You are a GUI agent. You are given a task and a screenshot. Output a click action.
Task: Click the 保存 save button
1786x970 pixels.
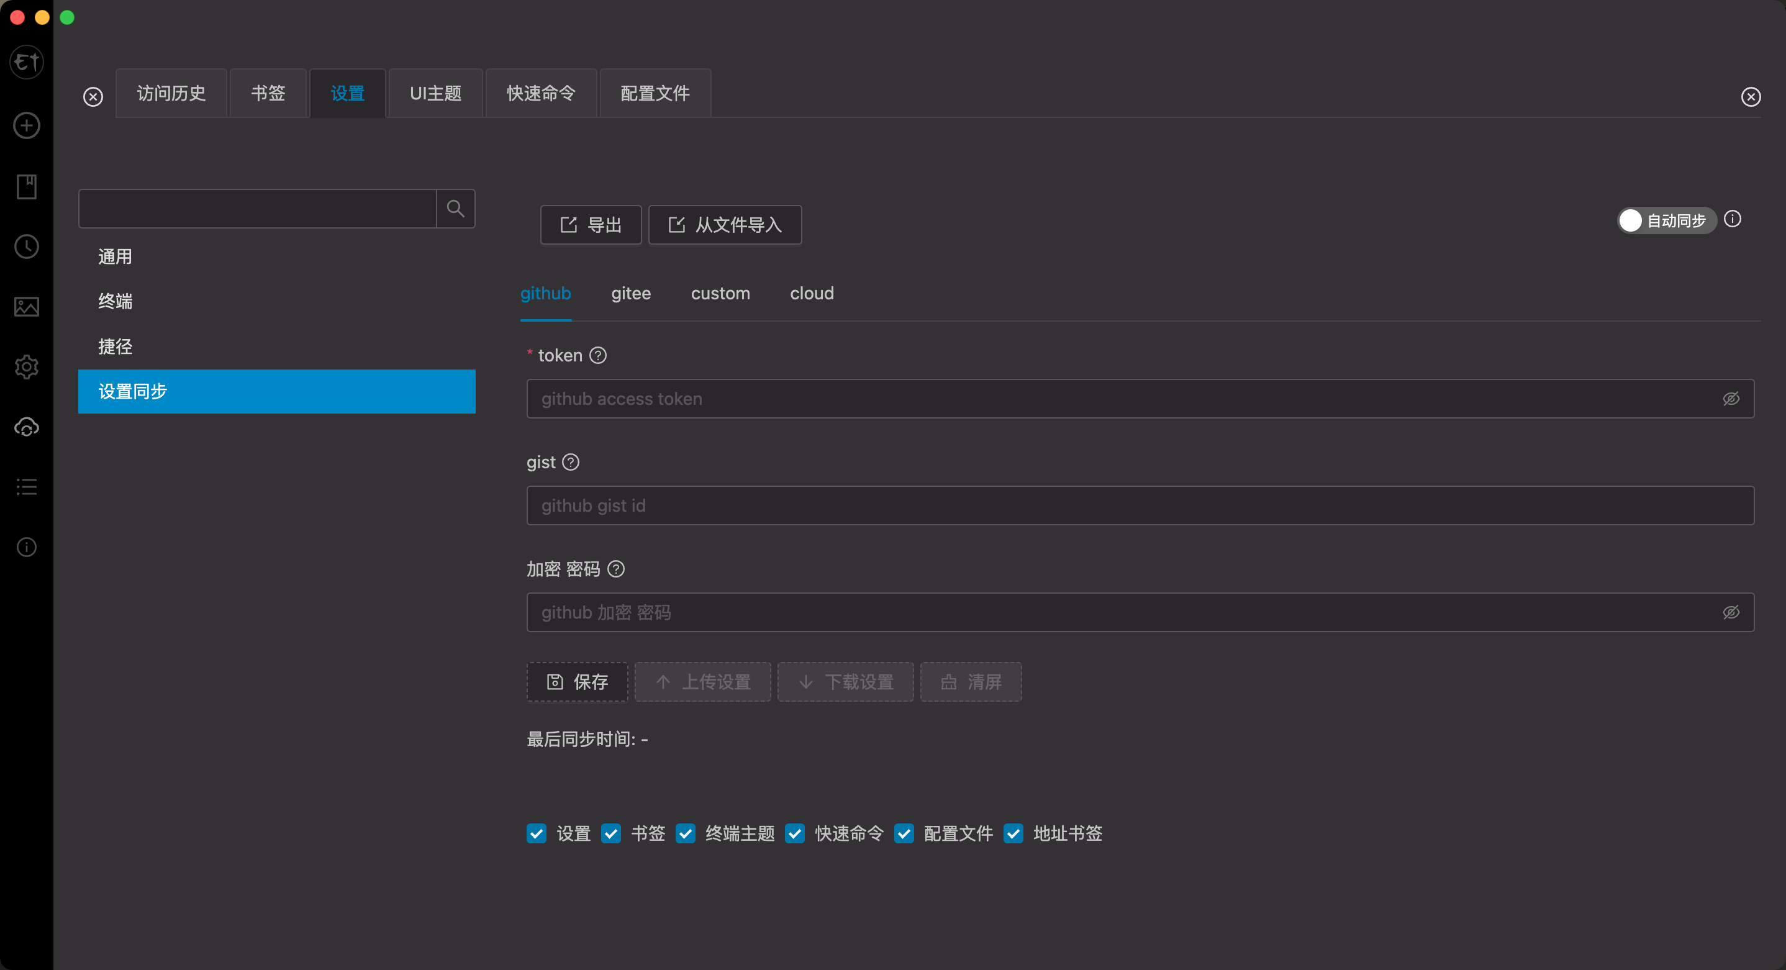coord(578,682)
